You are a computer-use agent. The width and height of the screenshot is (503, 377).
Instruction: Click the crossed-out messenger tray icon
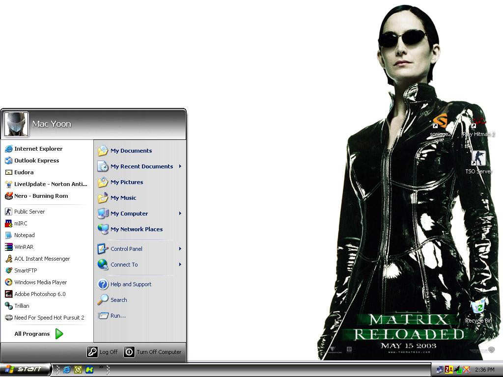467,370
